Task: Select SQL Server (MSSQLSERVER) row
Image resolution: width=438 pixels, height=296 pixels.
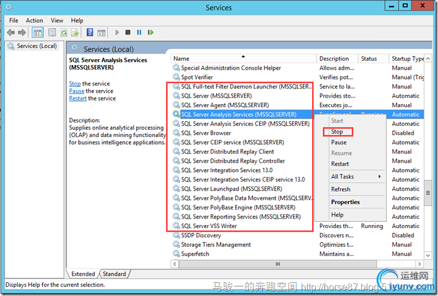Action: point(298,96)
